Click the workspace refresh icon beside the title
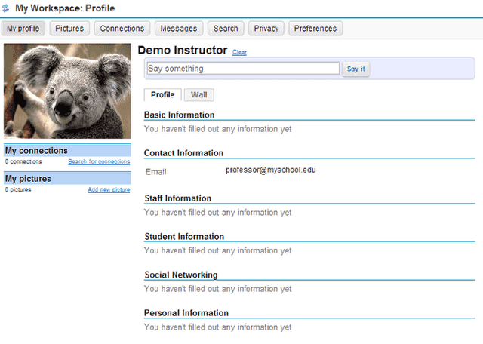The width and height of the screenshot is (483, 344). (5, 8)
